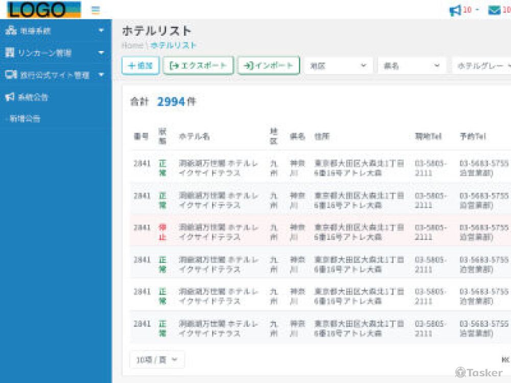Click the add (+) button
511x383 pixels.
click(x=141, y=65)
